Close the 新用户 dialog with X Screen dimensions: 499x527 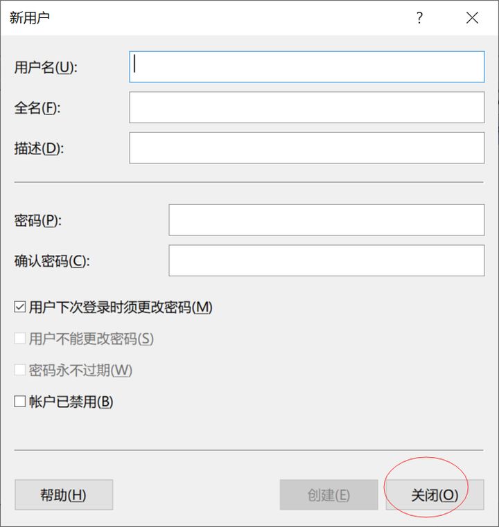pyautogui.click(x=472, y=18)
